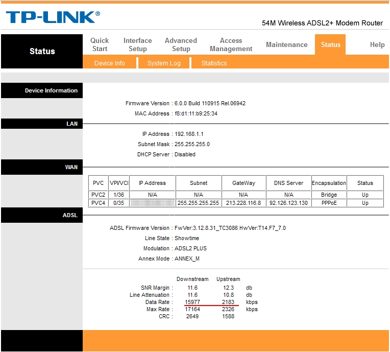This screenshot has height=352, width=390.
Task: Select the gateway address 213.228.116.8
Action: (x=243, y=203)
